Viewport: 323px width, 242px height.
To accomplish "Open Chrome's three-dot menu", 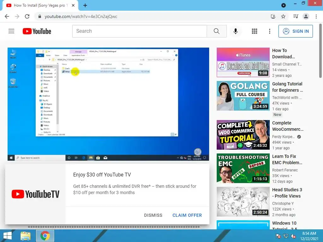I will tap(316, 16).
